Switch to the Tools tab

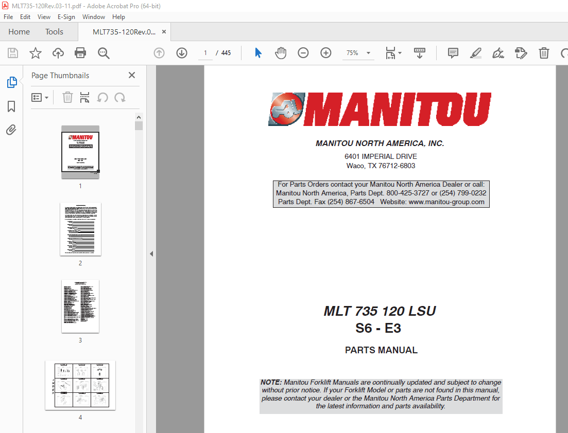[x=54, y=31]
